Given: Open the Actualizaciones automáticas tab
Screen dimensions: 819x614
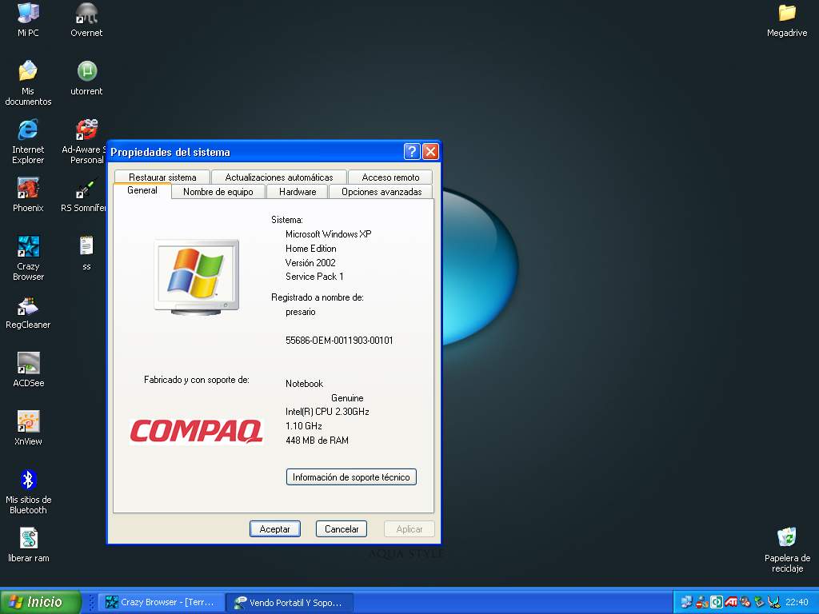Looking at the screenshot, I should (x=279, y=177).
